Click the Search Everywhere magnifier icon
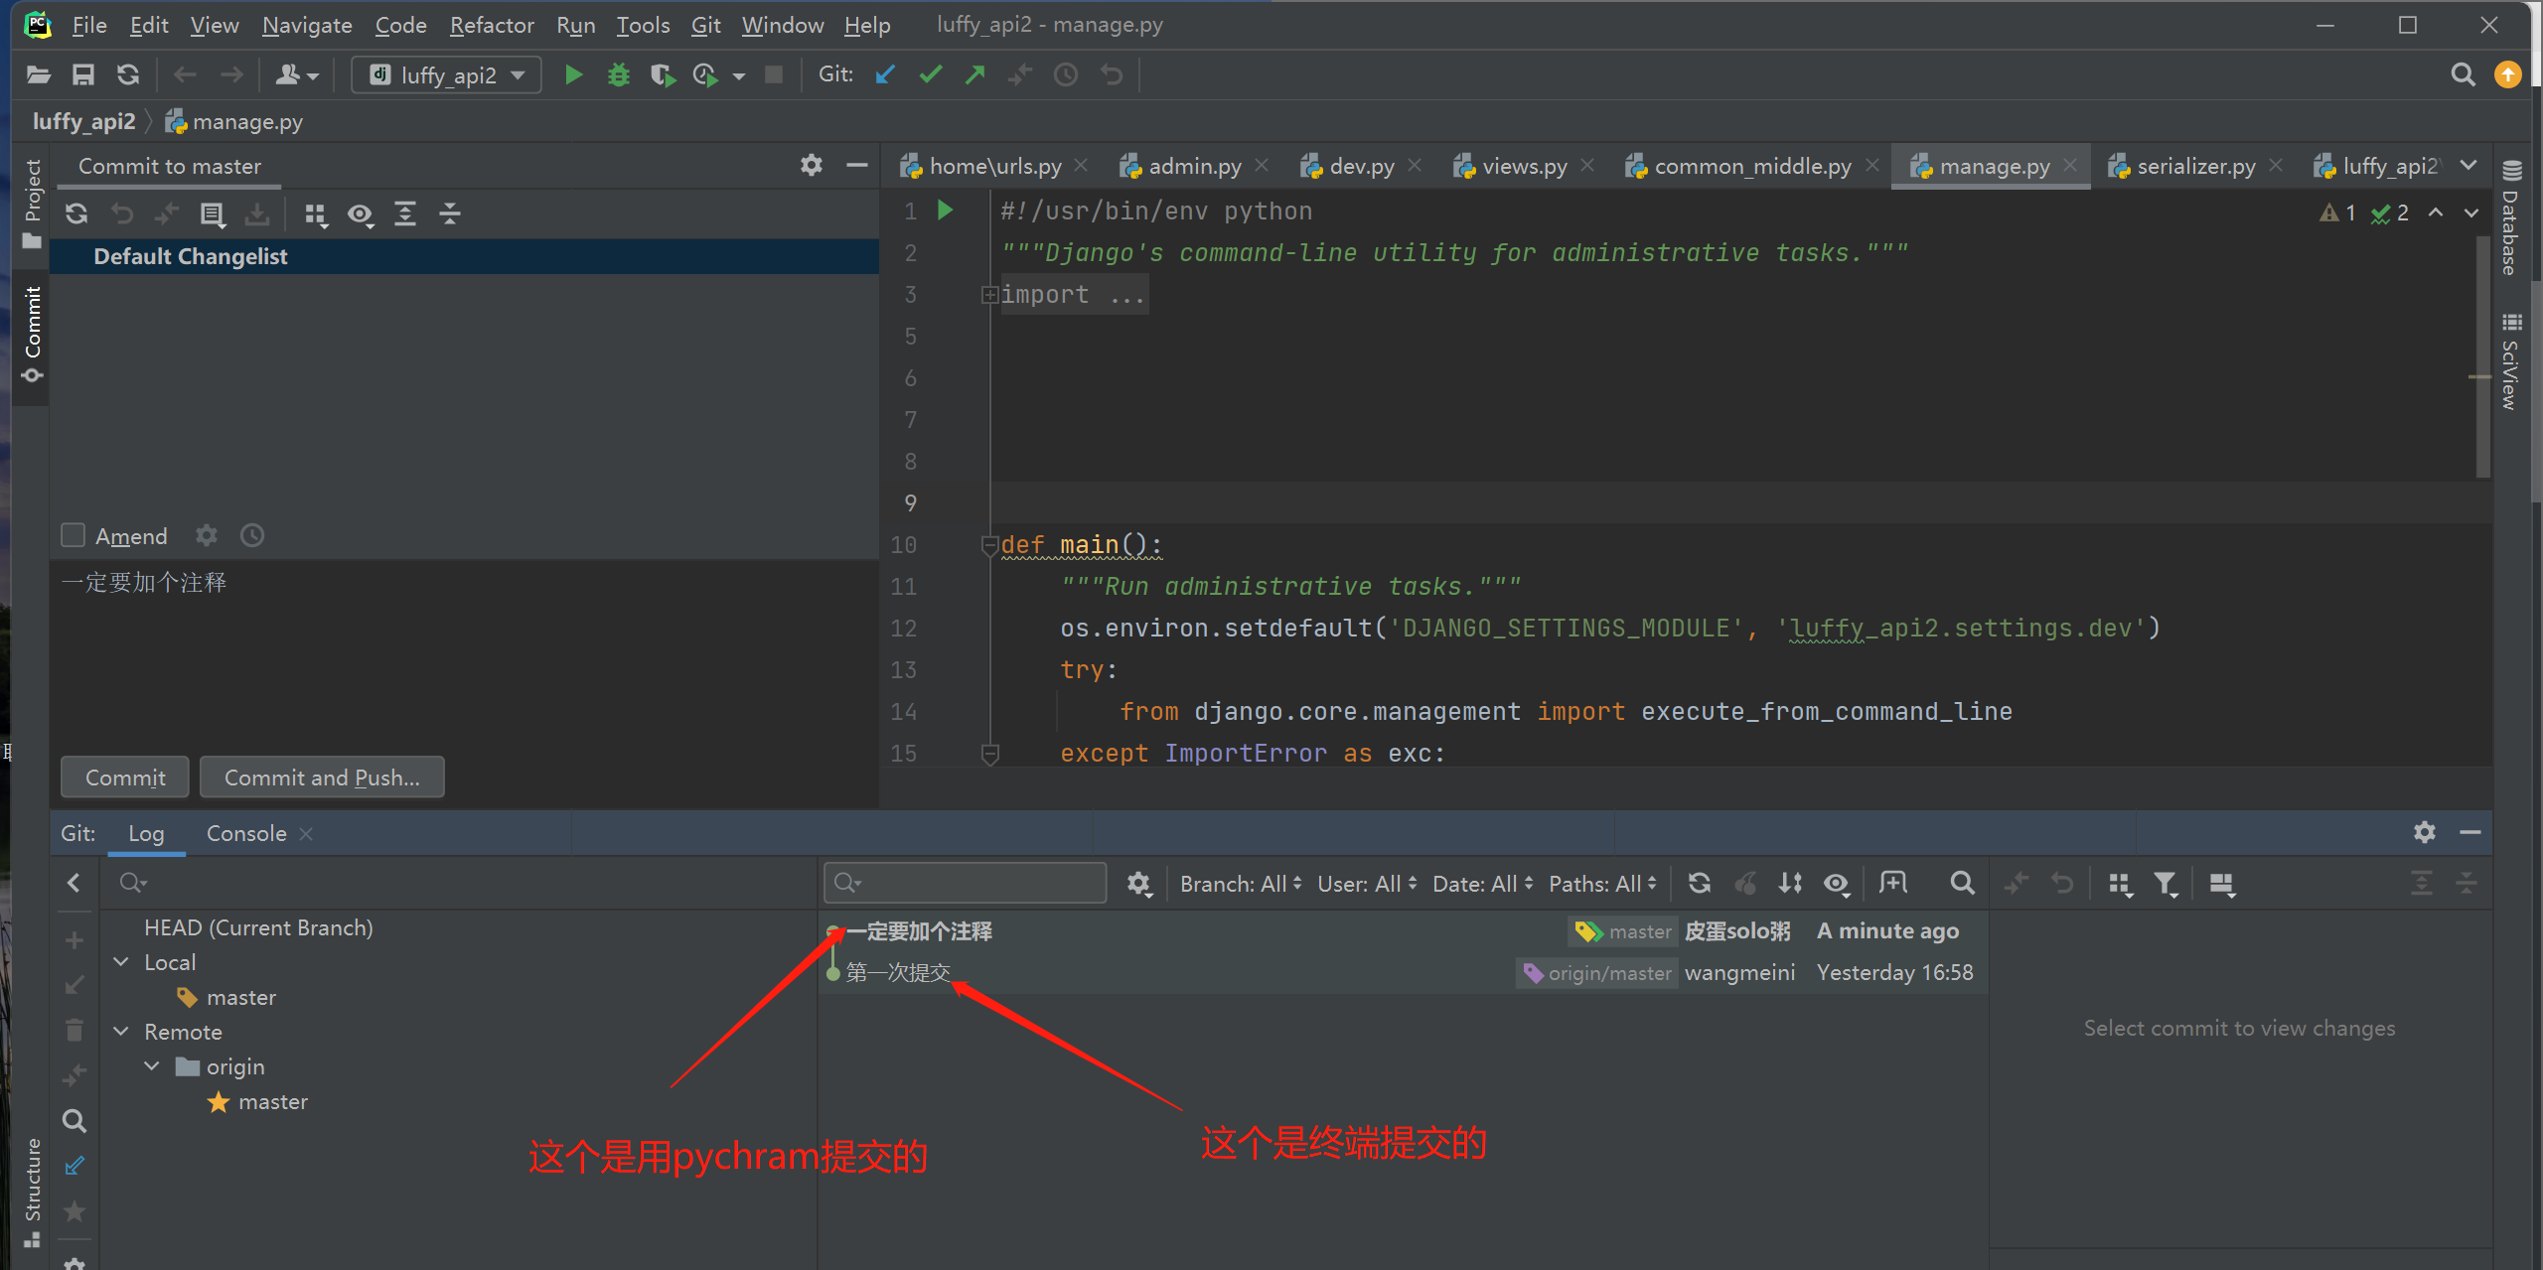 [2463, 74]
